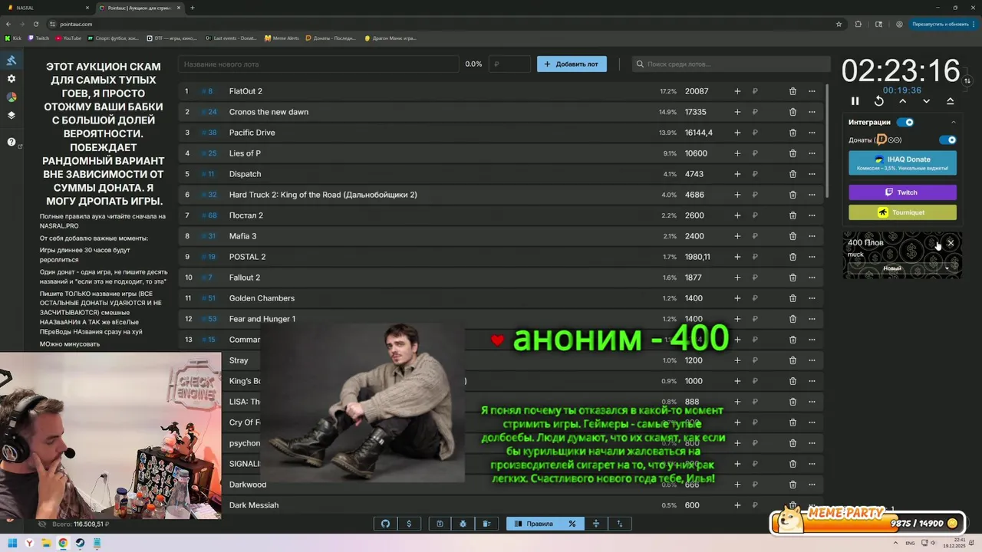Open the settings gear in left sidebar
982x552 pixels.
click(12, 79)
